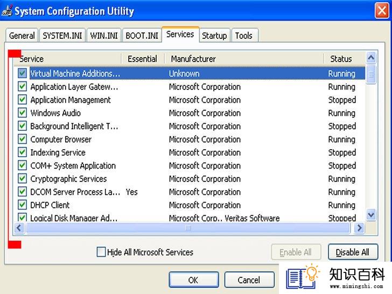Disable the Cryptographic Services checkbox
Screen dimensions: 392x294
point(22,179)
